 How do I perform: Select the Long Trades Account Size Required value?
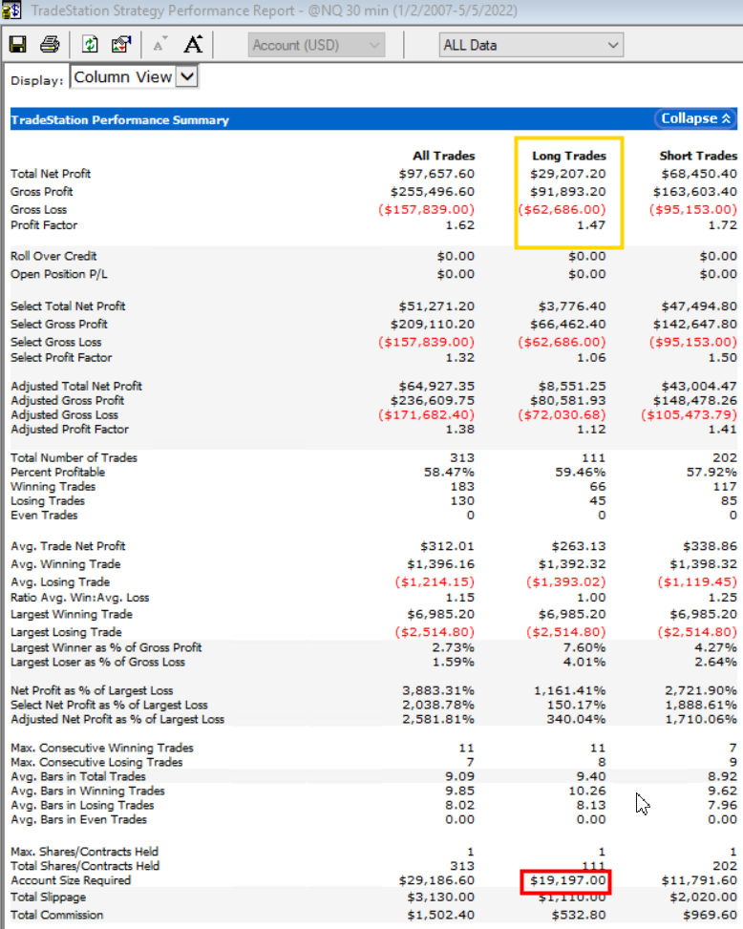pos(567,880)
